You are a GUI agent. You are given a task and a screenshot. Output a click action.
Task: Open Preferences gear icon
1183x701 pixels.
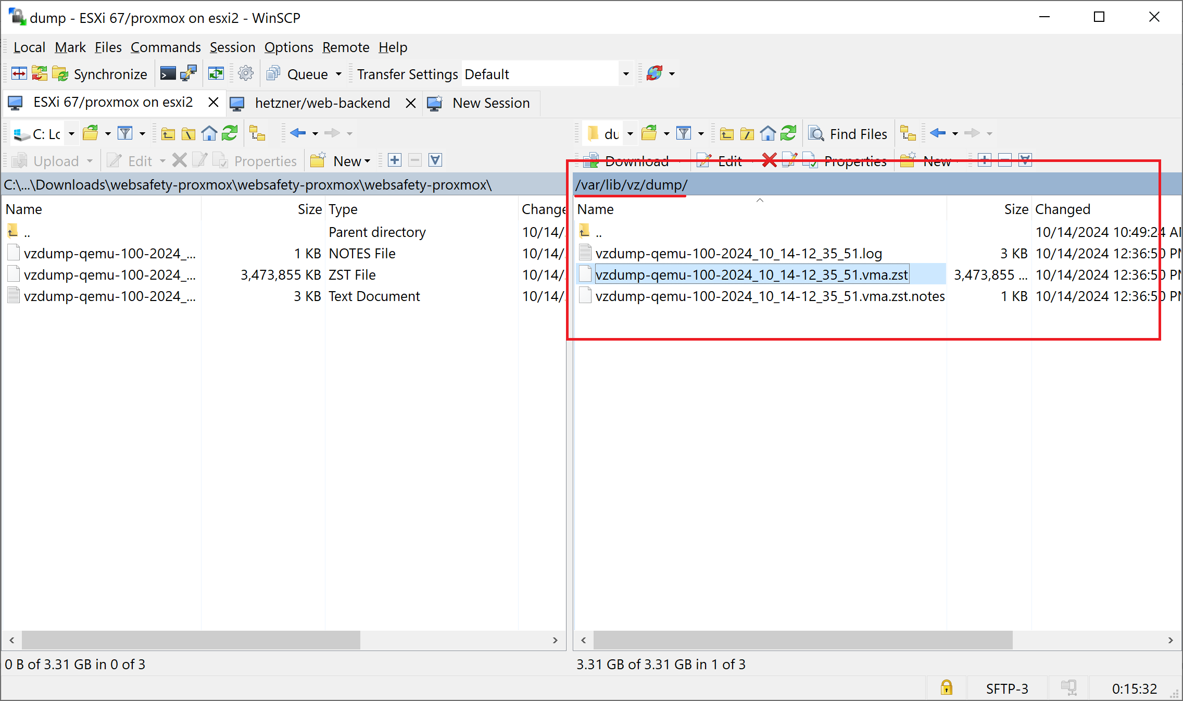click(x=246, y=74)
